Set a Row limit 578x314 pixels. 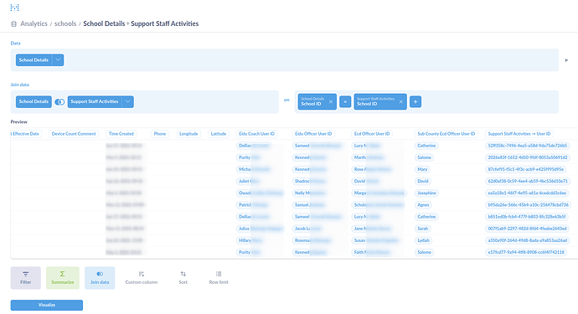click(219, 277)
